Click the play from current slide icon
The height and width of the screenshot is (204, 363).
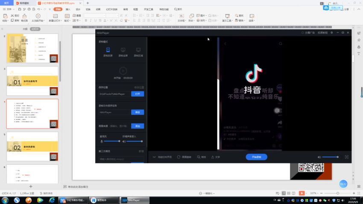coord(38,16)
